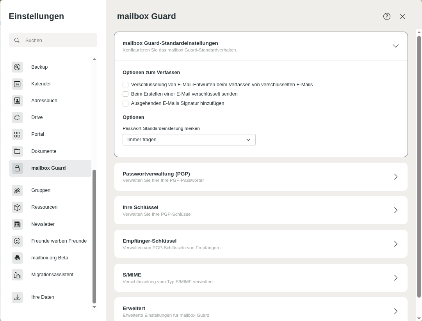The width and height of the screenshot is (422, 321).
Task: Expand the Ihre Schlüssel section
Action: [261, 210]
